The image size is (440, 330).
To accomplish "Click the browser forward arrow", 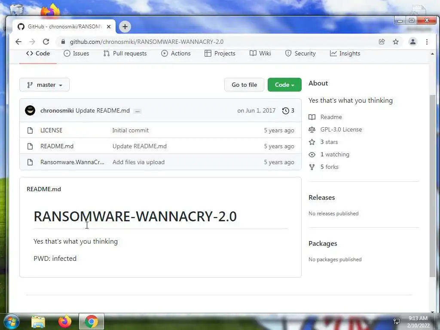I will 32,42.
